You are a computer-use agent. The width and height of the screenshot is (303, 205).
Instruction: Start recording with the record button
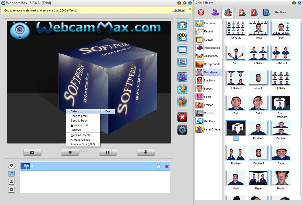click(x=70, y=152)
